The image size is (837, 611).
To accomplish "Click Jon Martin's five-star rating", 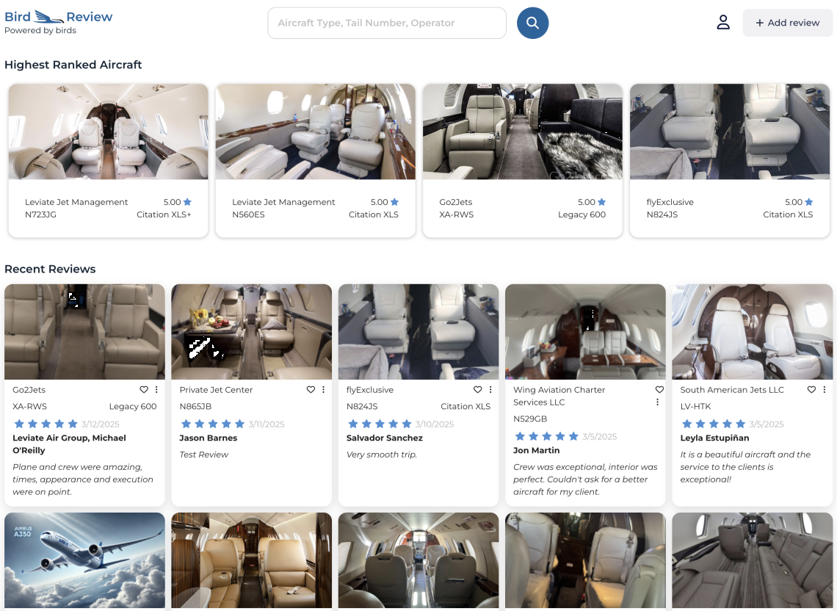I will click(x=546, y=436).
